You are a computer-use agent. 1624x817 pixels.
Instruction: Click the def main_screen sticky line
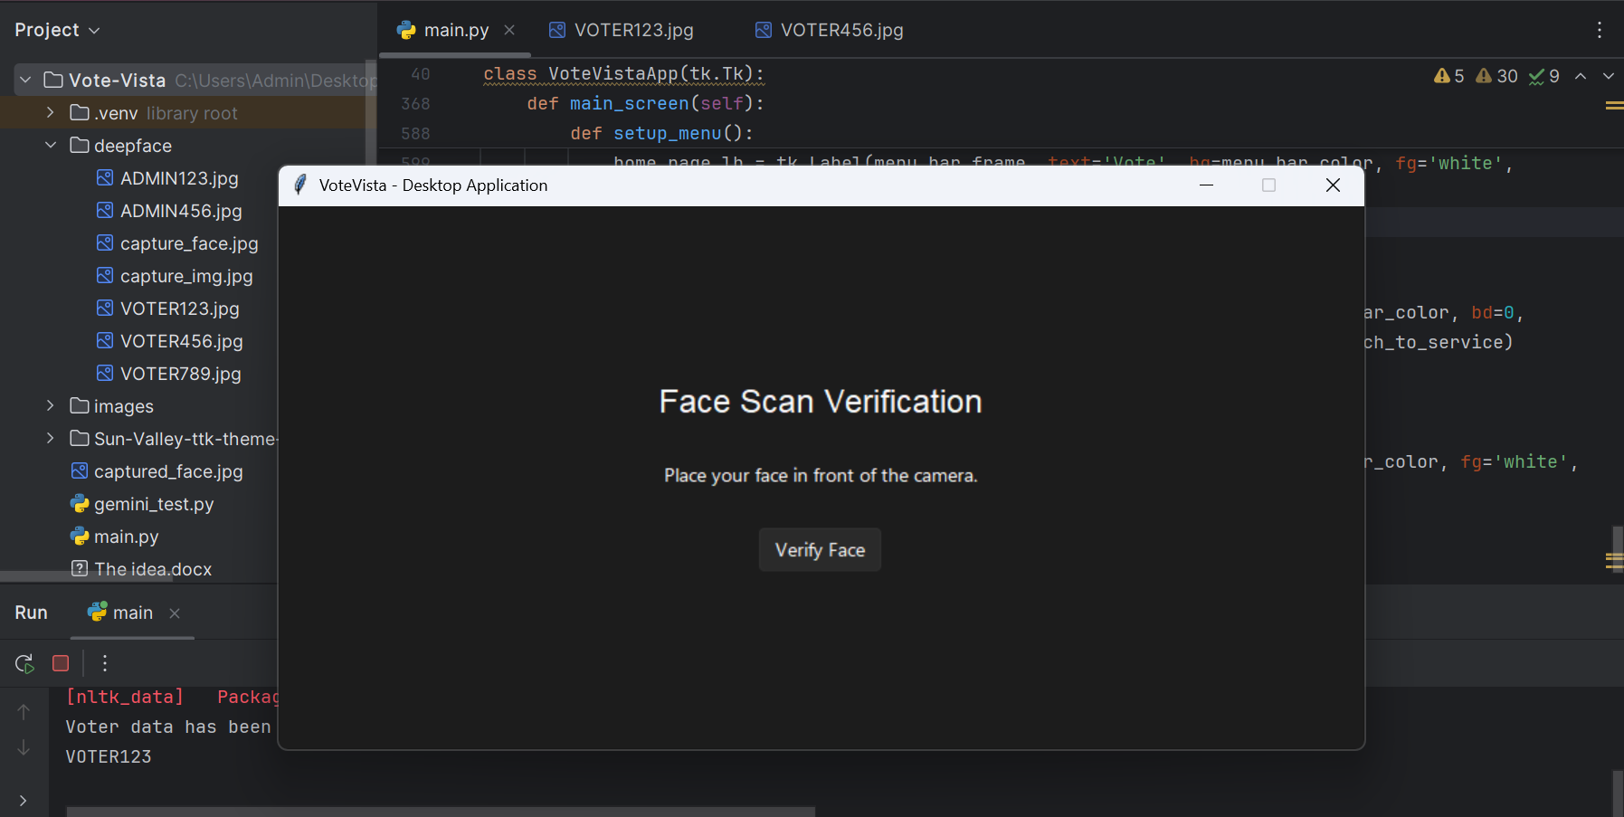(646, 104)
